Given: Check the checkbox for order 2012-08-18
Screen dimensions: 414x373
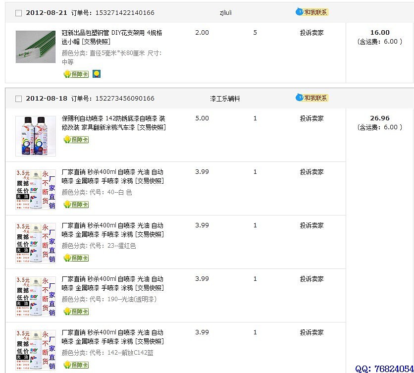Looking at the screenshot, I should click(x=18, y=99).
